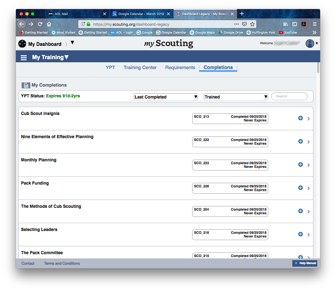
Task: Go back to the previous page
Action: point(22,24)
